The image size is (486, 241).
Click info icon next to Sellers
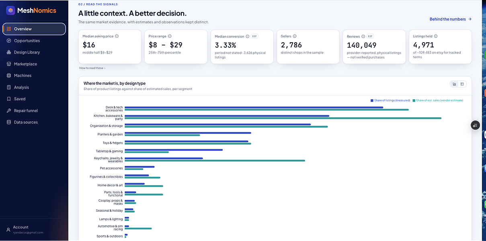(x=295, y=36)
